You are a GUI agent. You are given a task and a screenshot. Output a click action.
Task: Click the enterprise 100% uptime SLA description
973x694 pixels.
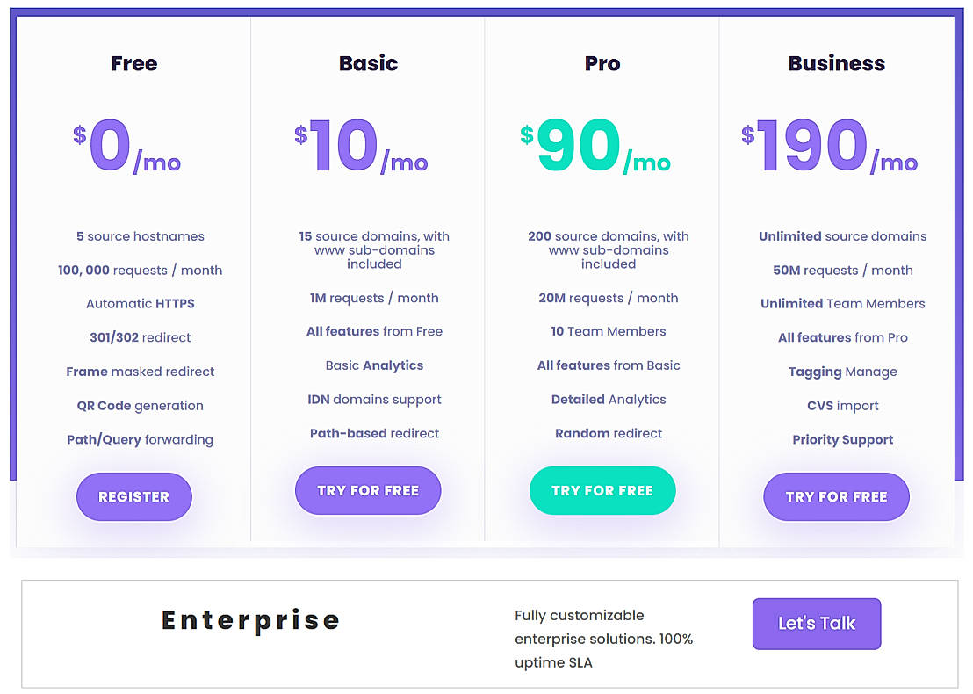click(x=604, y=639)
